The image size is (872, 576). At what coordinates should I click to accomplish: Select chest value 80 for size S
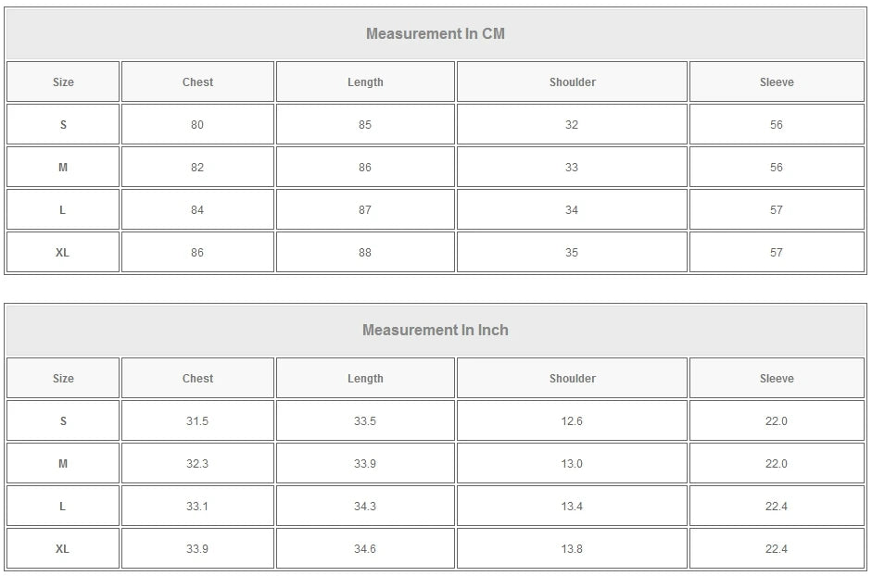(197, 125)
